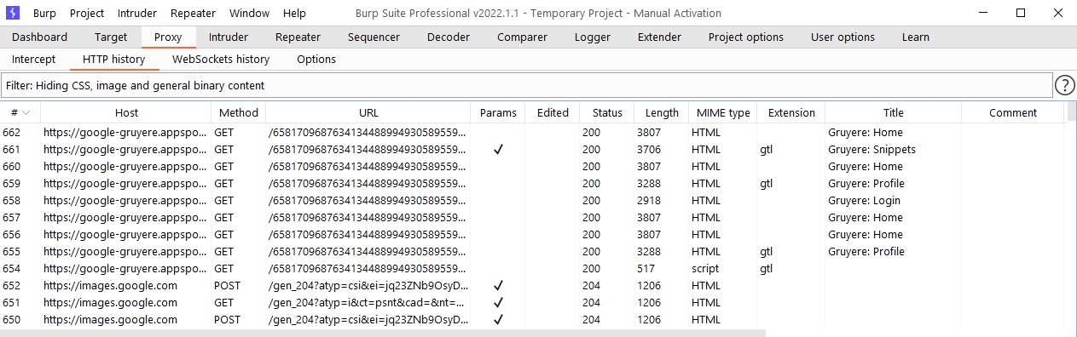
Task: Select the Proxy tab
Action: pos(168,37)
